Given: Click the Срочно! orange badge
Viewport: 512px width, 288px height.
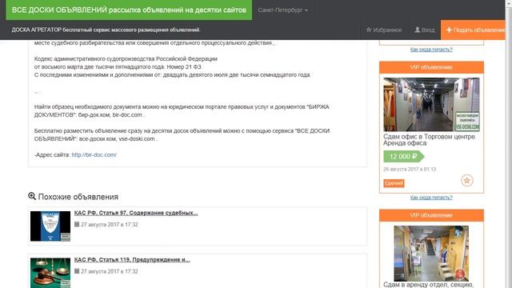Looking at the screenshot, I should coord(394,183).
